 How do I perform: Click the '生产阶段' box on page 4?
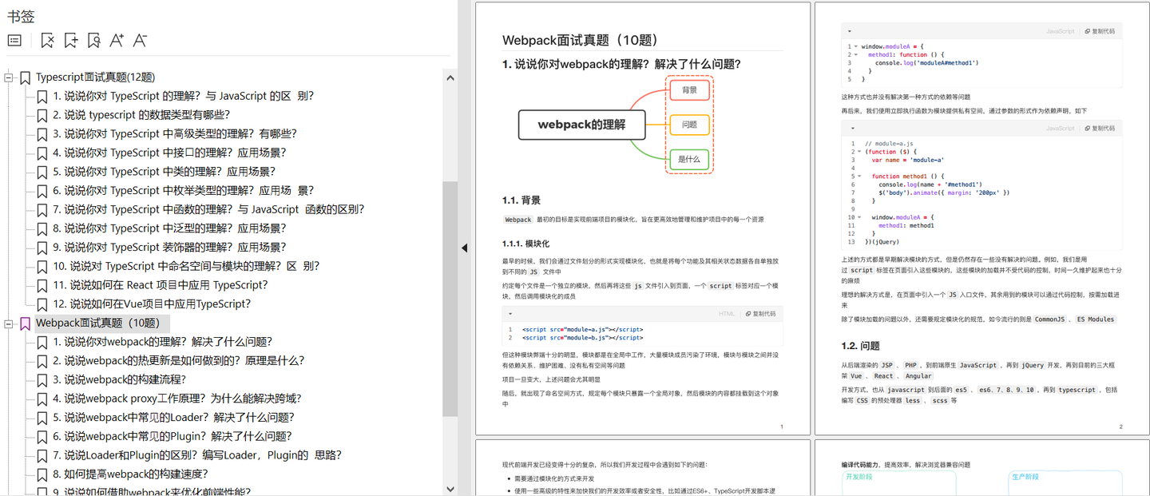[x=1065, y=482]
